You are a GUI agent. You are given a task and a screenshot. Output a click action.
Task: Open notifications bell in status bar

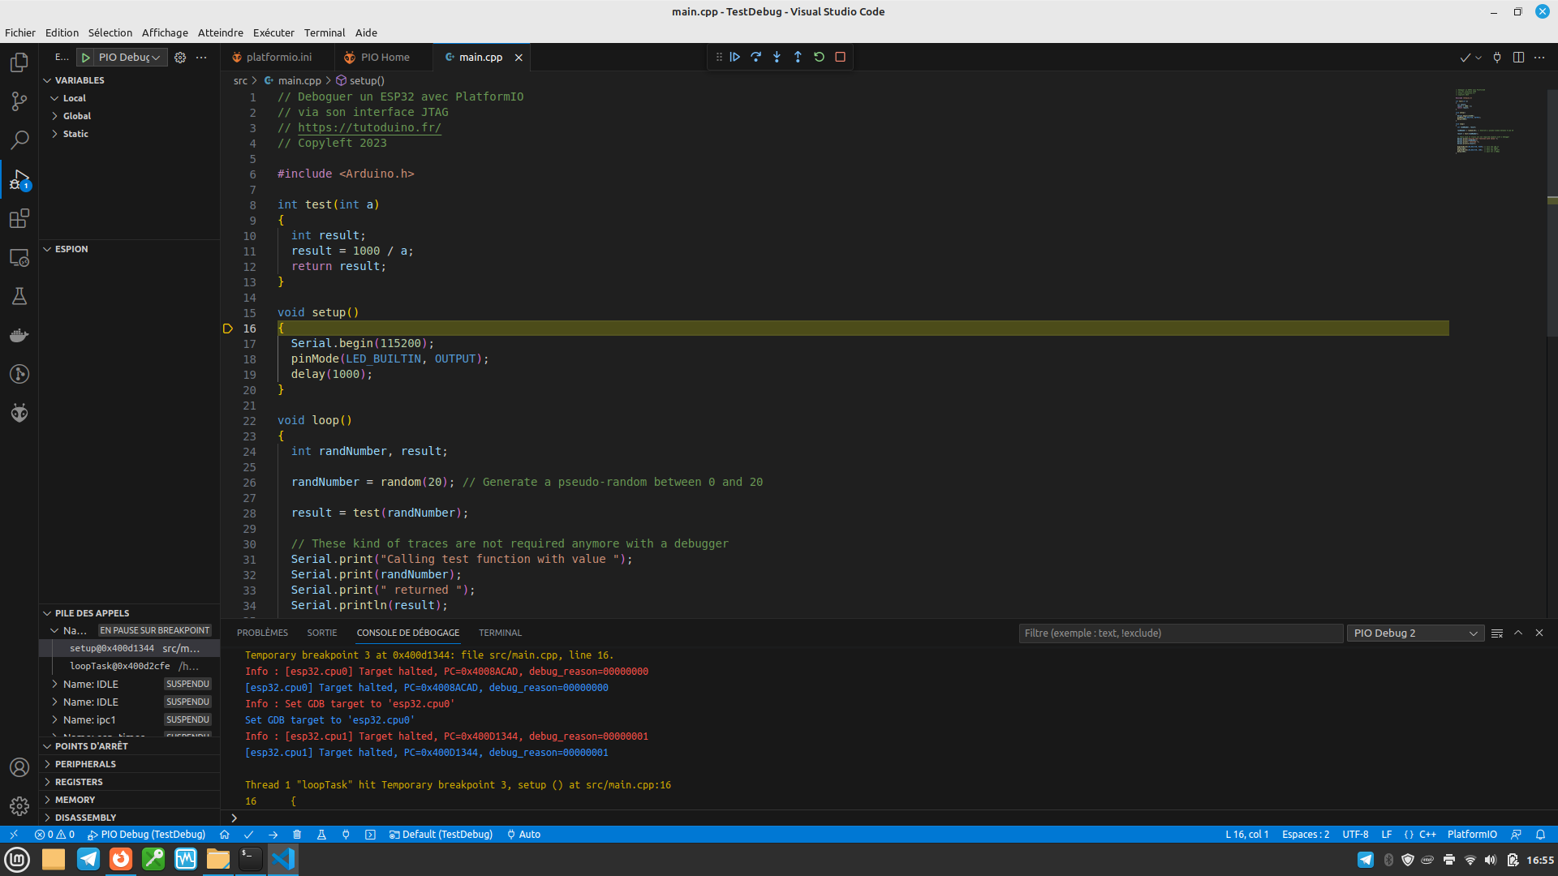(1540, 834)
